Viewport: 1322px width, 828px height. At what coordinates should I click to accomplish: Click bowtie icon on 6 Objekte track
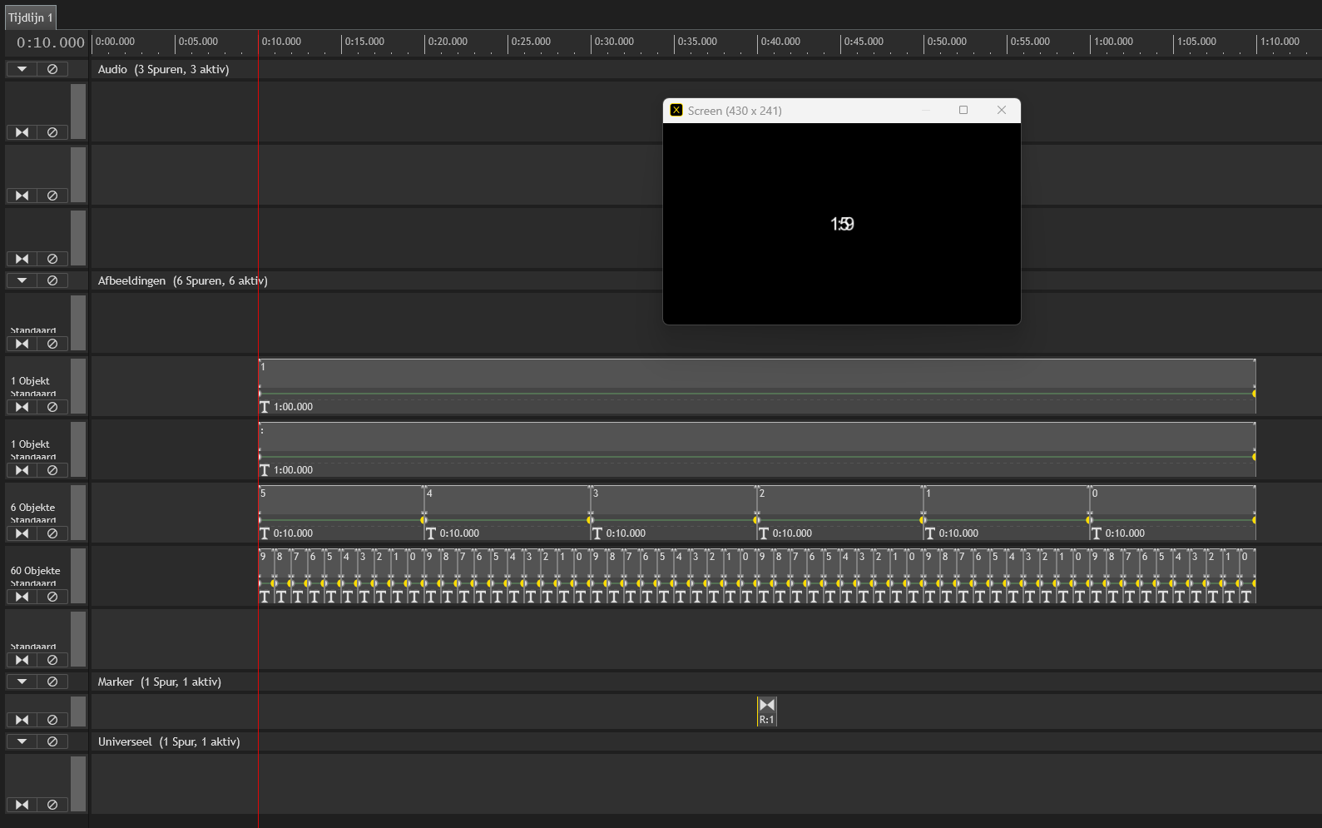click(x=22, y=533)
